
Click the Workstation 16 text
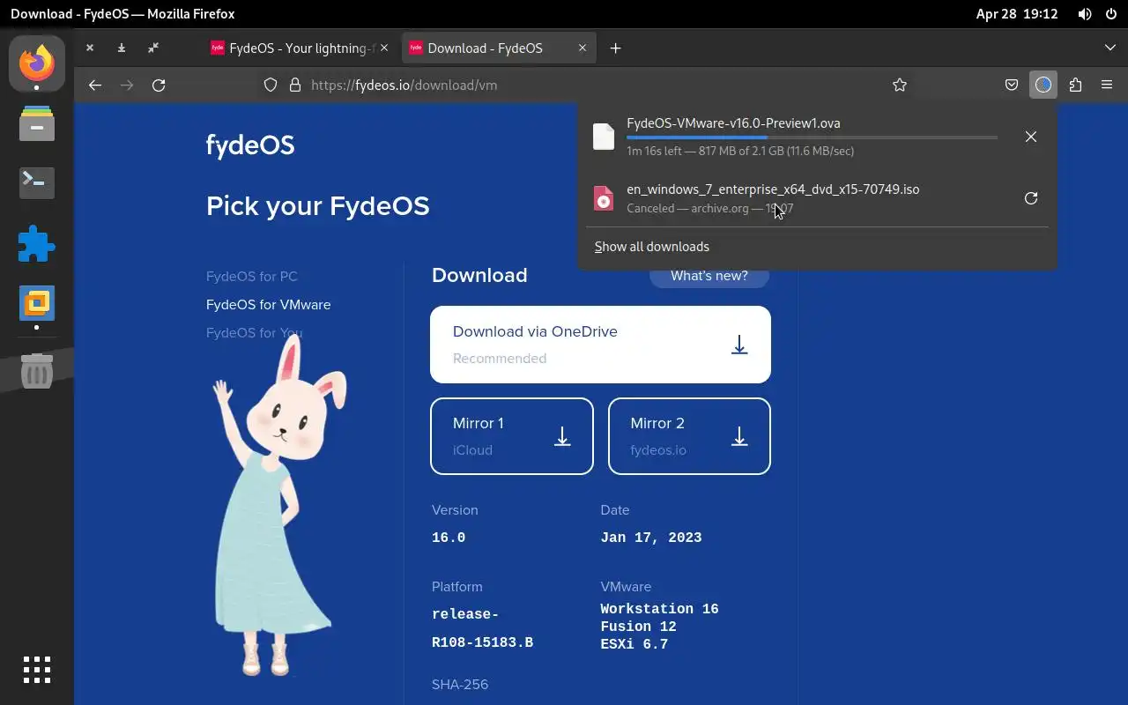tap(659, 609)
